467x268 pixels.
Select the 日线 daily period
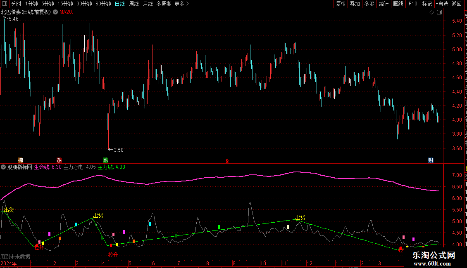[120, 4]
